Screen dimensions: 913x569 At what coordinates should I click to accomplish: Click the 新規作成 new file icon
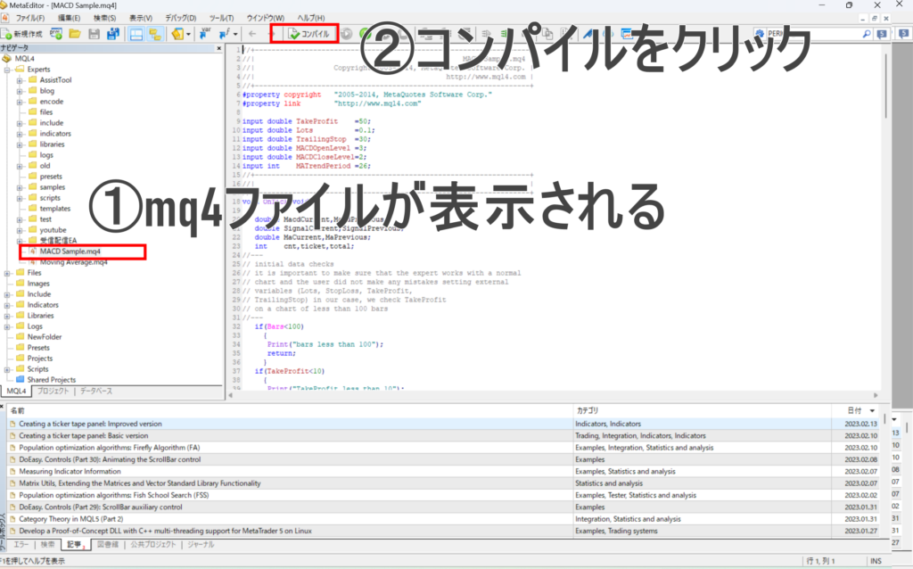pyautogui.click(x=7, y=34)
